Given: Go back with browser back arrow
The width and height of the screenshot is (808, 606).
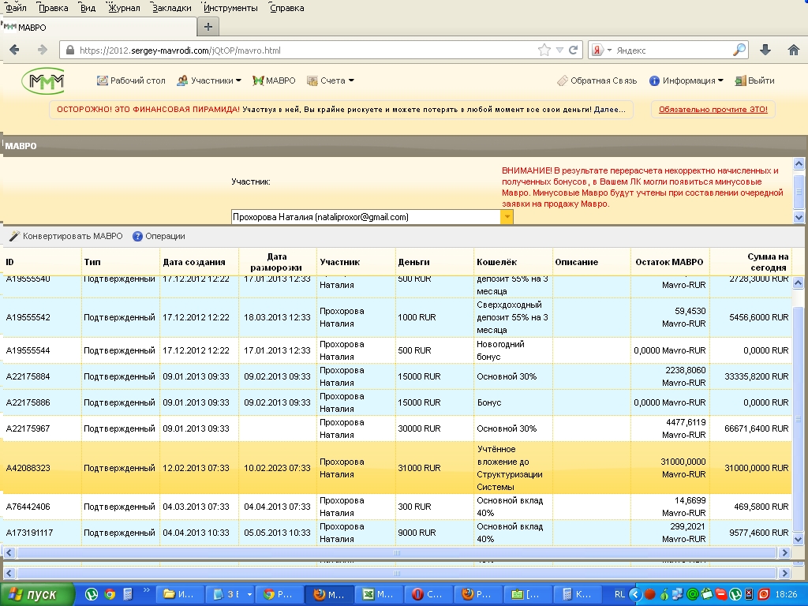Looking at the screenshot, I should point(14,50).
